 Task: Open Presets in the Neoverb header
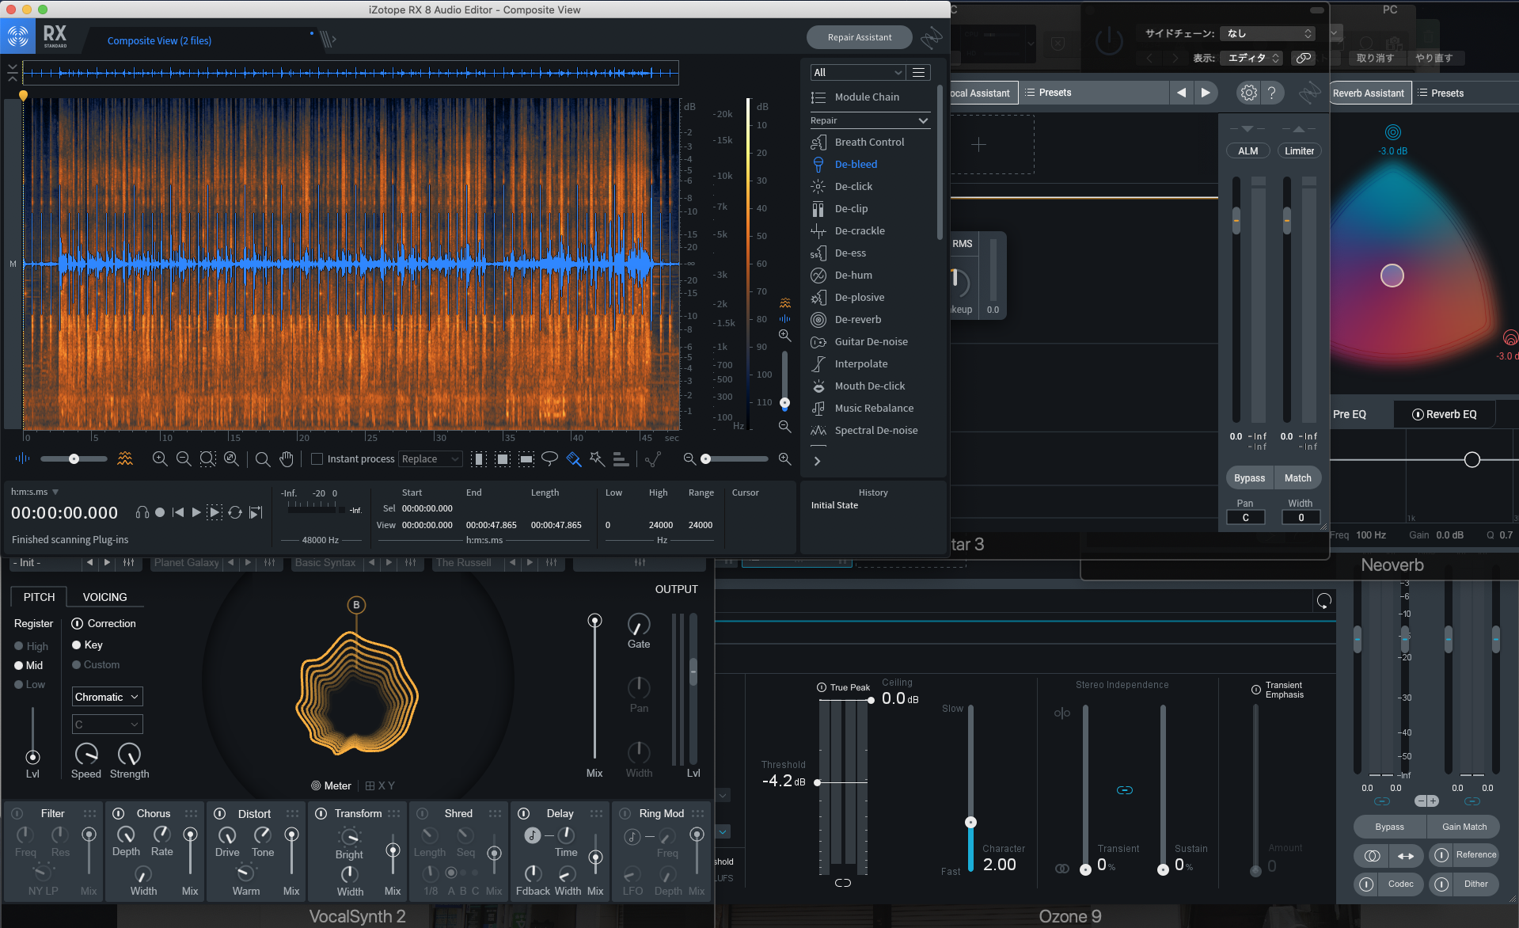pyautogui.click(x=1441, y=93)
